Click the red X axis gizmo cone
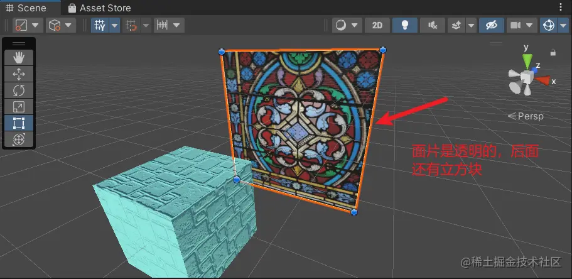 tap(543, 80)
